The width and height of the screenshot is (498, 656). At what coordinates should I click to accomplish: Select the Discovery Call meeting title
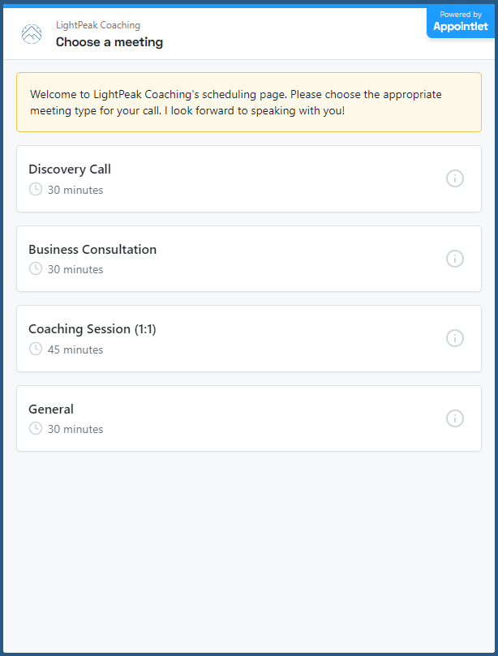pyautogui.click(x=70, y=169)
